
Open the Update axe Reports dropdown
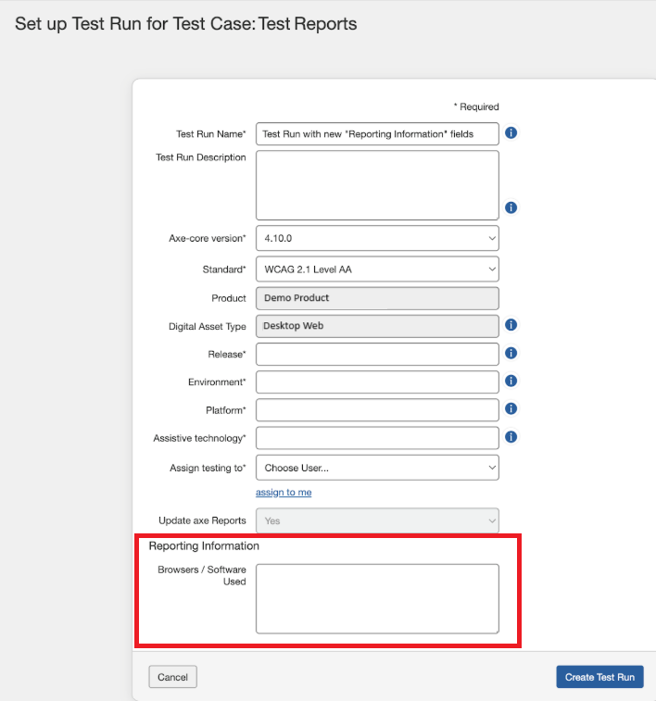[x=377, y=520]
